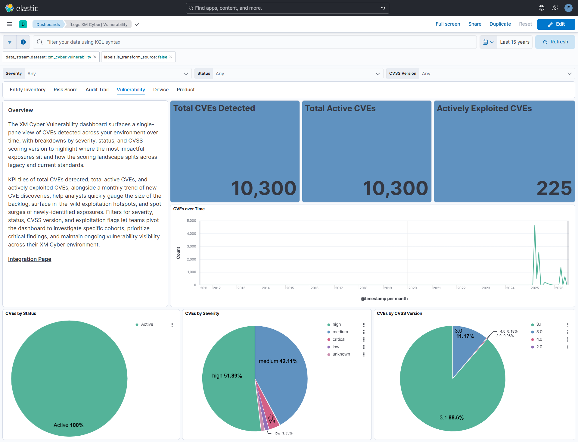Open the Elastic home logo
Screen dimensions: 578x442
[x=22, y=8]
